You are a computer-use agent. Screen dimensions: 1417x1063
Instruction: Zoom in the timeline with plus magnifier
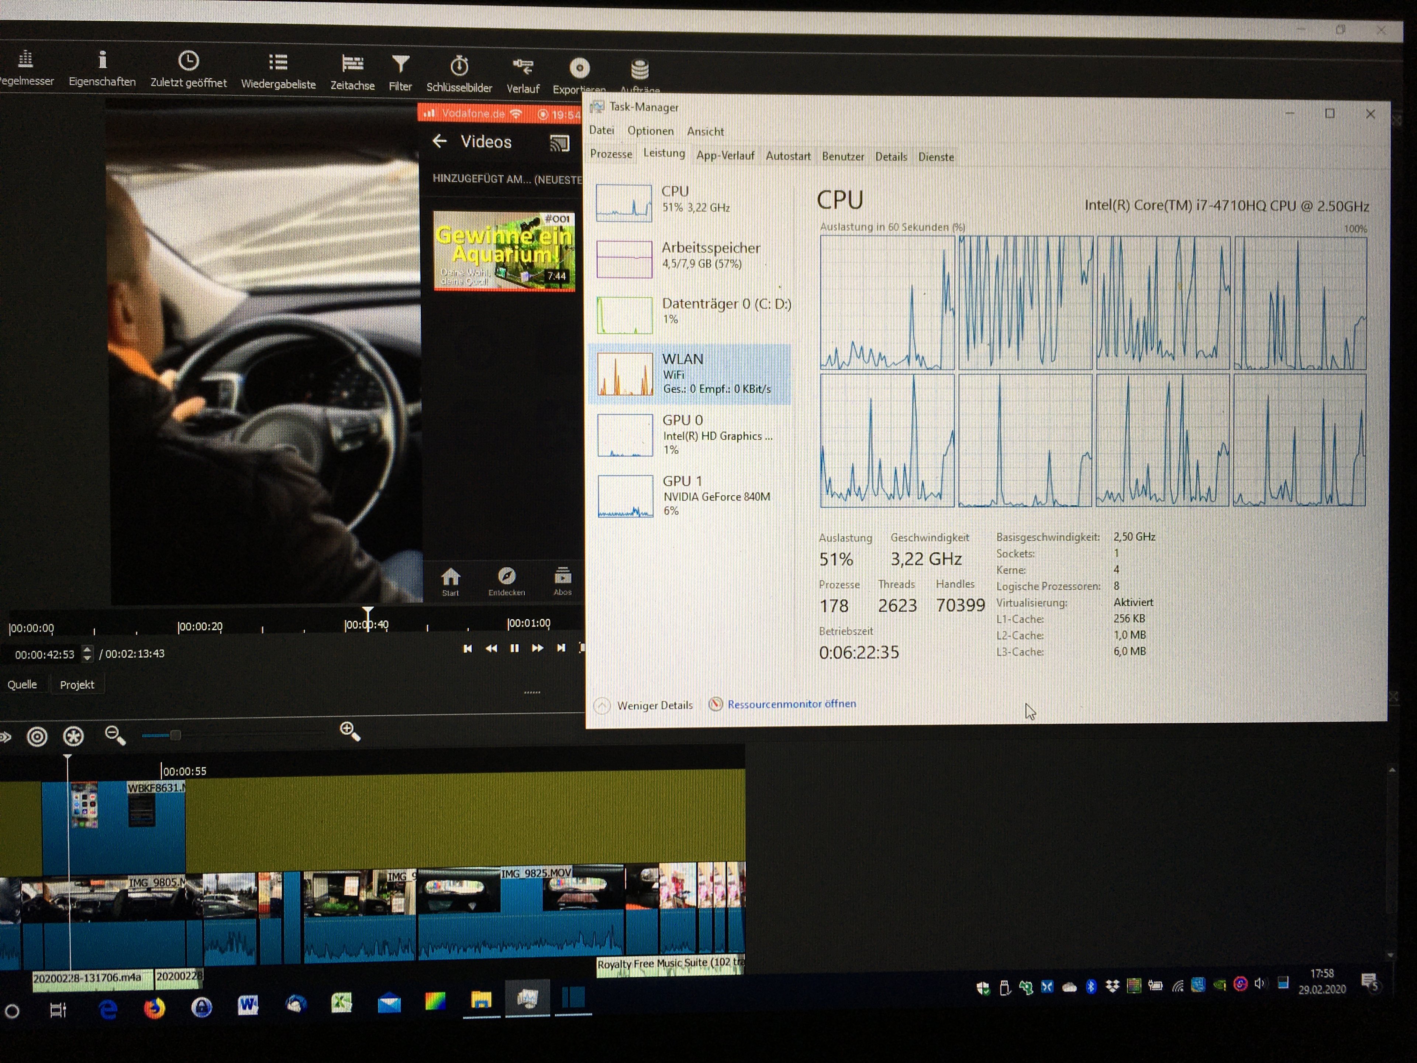tap(350, 730)
